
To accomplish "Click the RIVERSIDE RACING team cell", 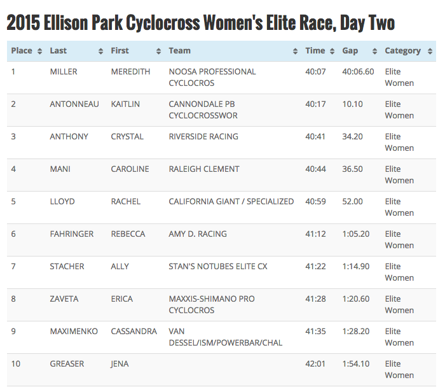I will coord(203,137).
